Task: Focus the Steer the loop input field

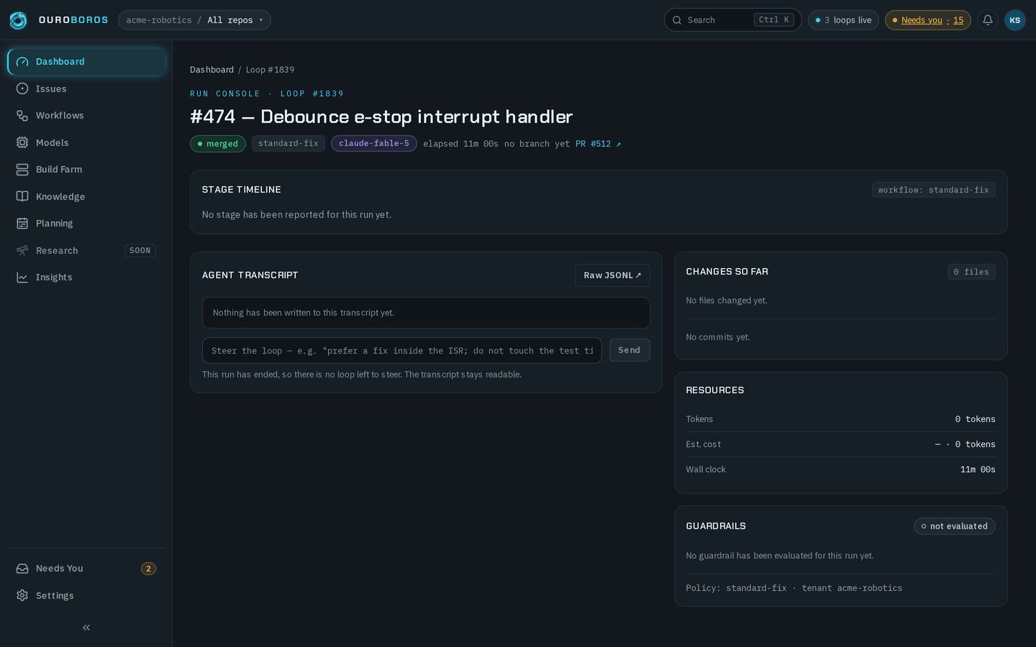Action: (402, 351)
